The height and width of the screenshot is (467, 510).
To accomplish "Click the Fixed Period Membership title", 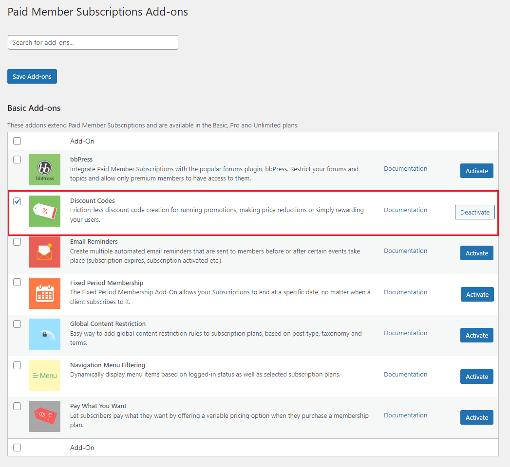I will (107, 283).
